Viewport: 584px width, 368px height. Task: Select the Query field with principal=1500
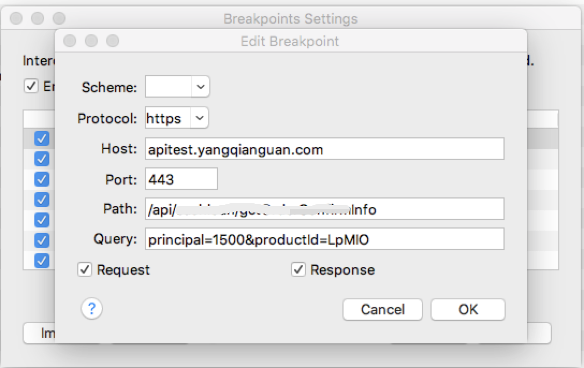pos(324,239)
